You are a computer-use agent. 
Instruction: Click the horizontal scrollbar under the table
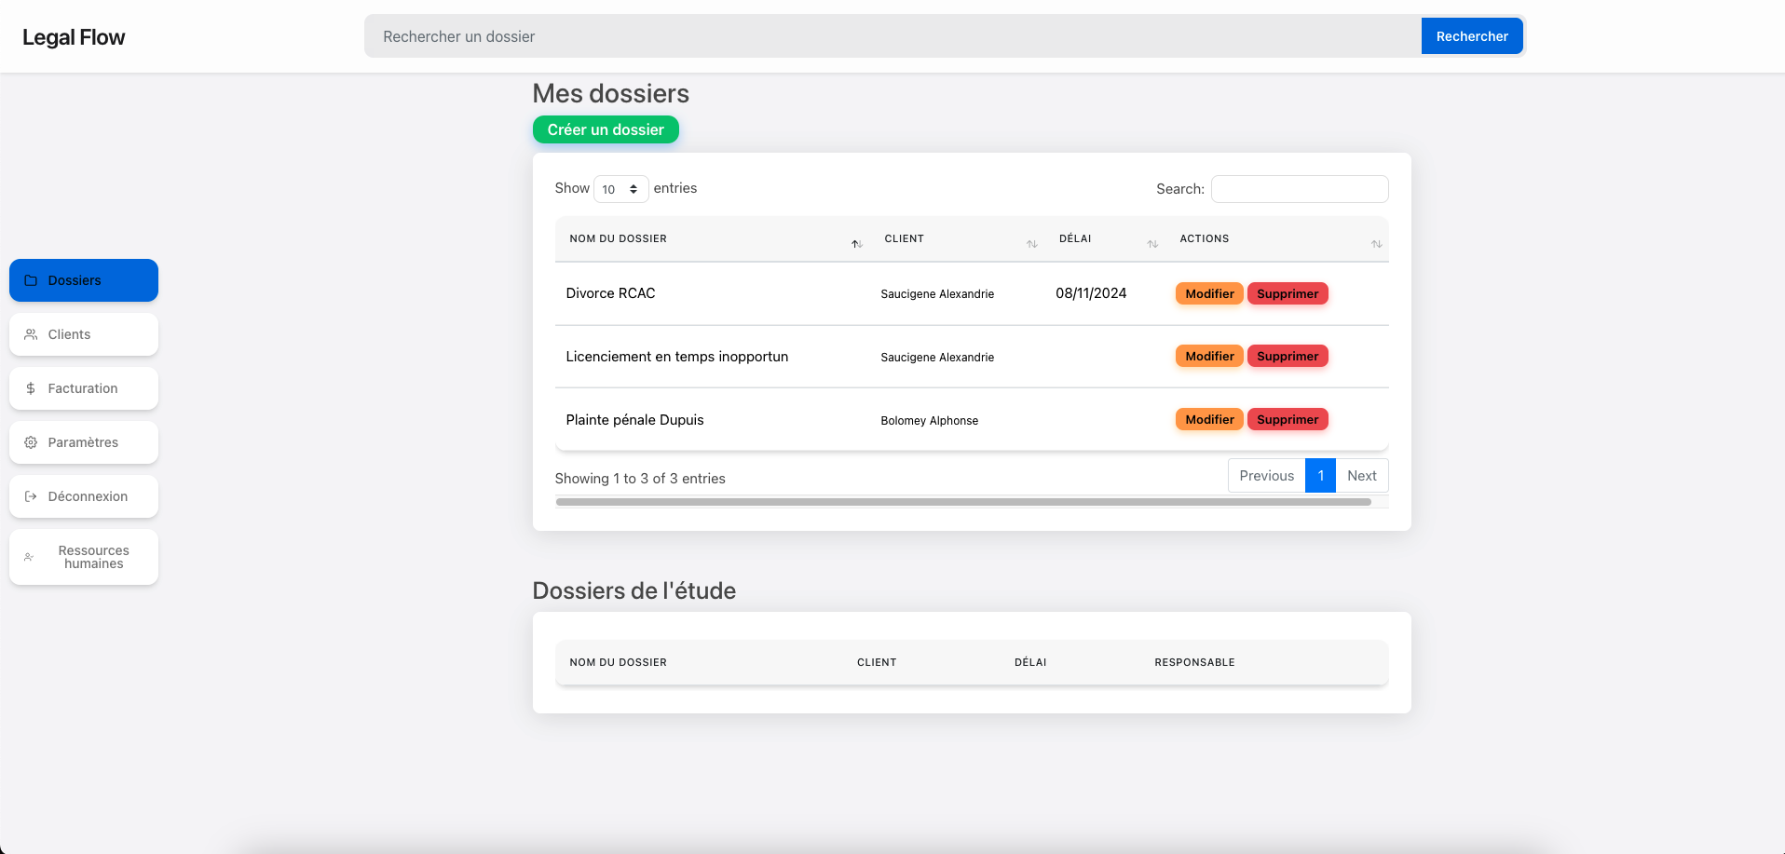[962, 502]
